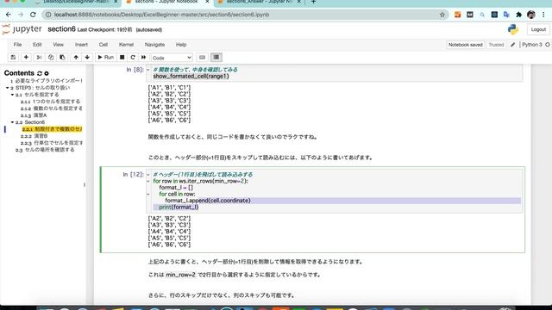Click the In [12] cell prompt
552x310 pixels.
click(x=133, y=174)
